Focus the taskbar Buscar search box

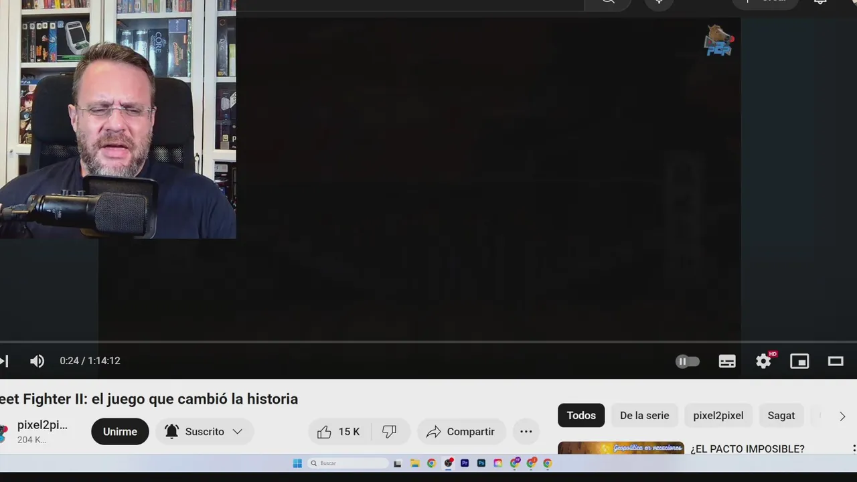point(348,463)
